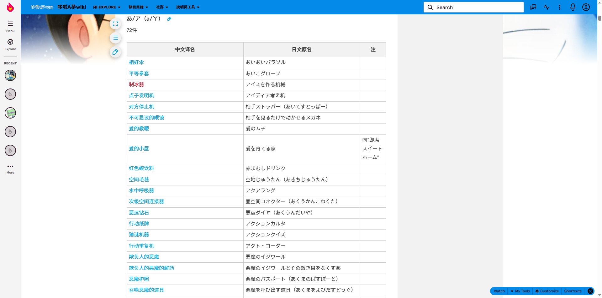Click the More ellipsis in the left rail
602x298 pixels.
(x=10, y=168)
